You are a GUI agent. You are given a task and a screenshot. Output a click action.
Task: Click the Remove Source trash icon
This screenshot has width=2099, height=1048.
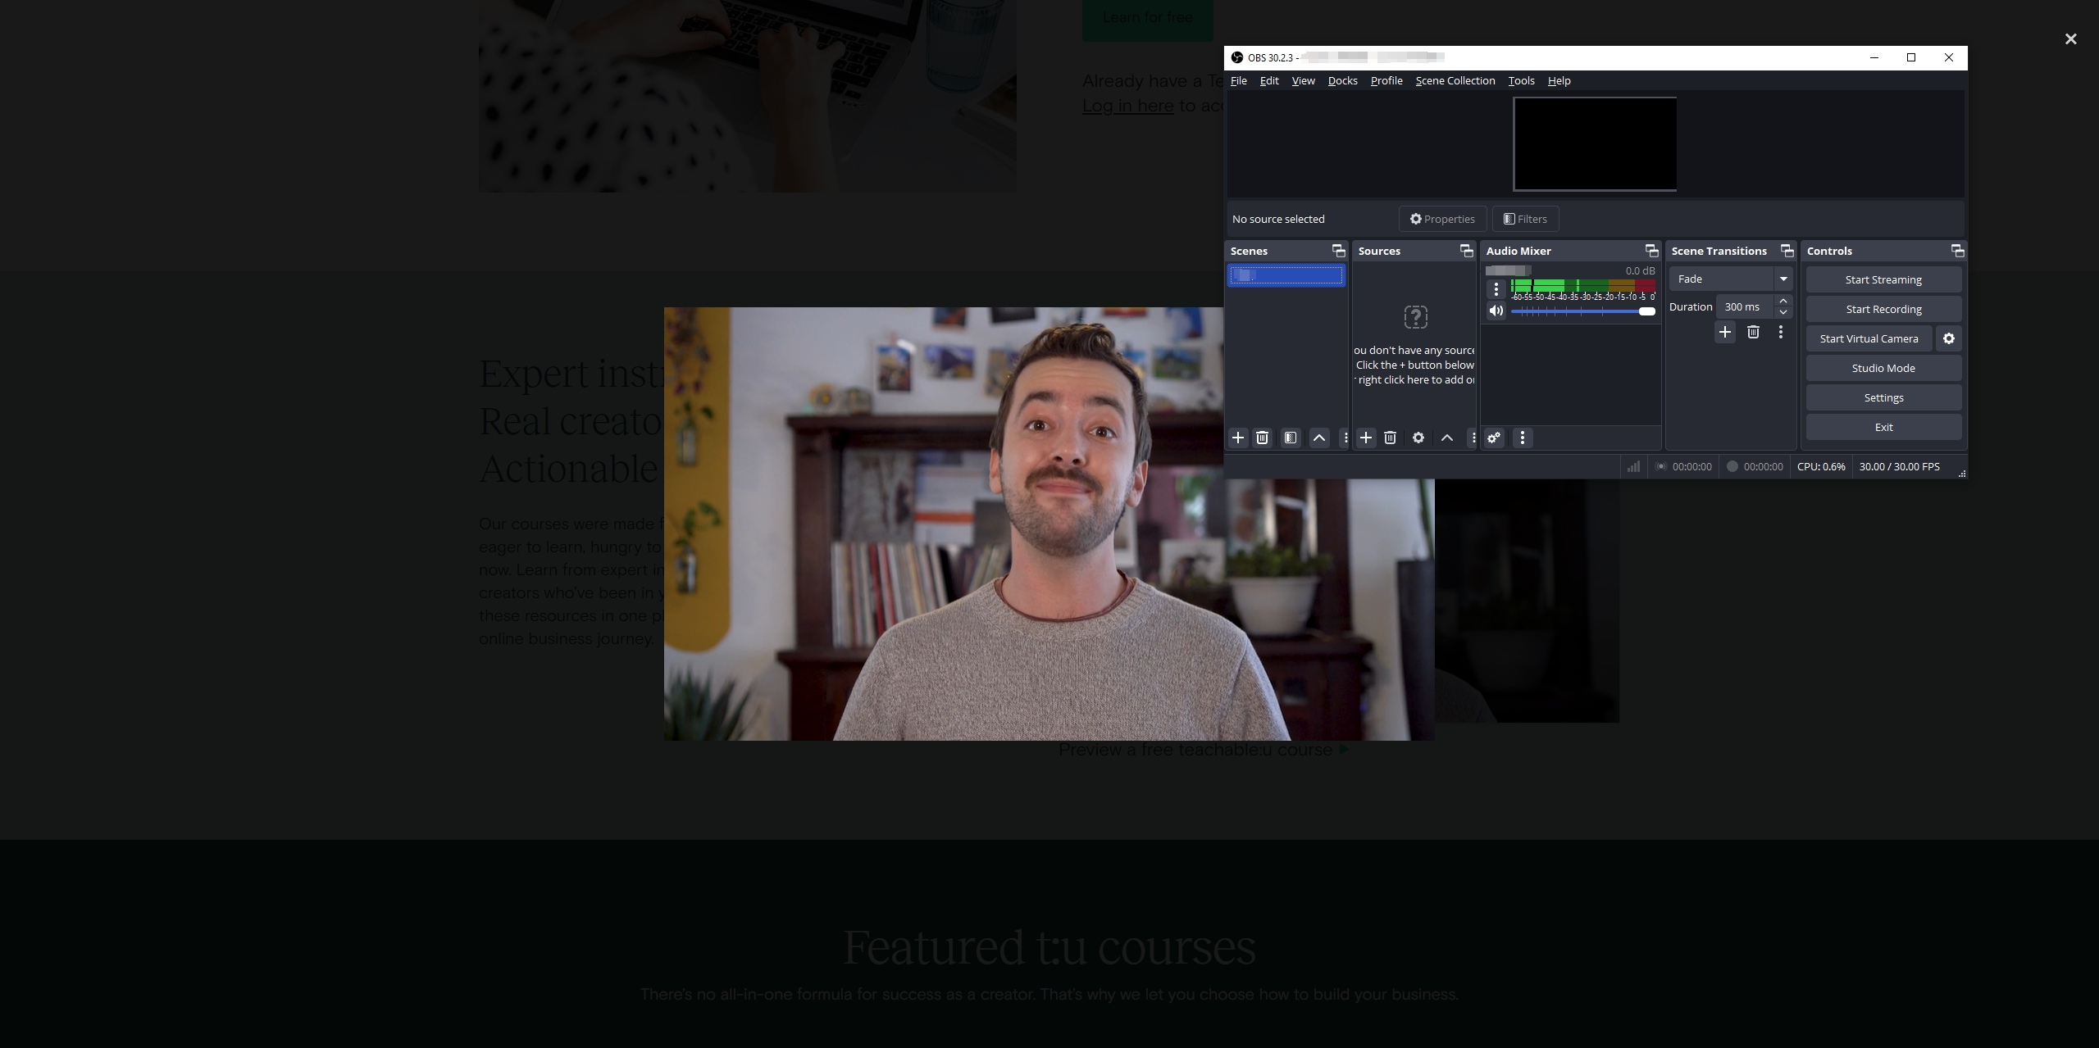(x=1390, y=438)
